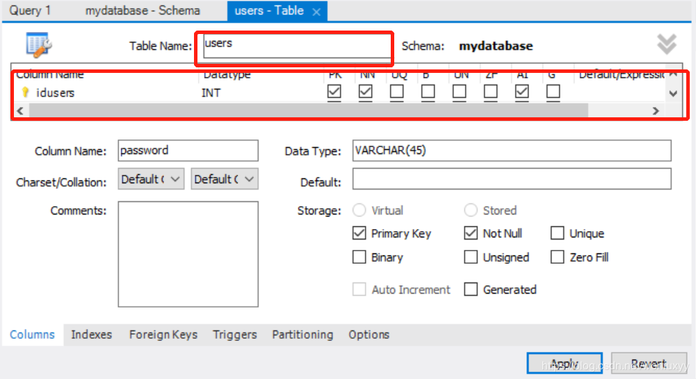696x379 pixels.
Task: Uncheck the Primary Key checkbox
Action: 359,233
